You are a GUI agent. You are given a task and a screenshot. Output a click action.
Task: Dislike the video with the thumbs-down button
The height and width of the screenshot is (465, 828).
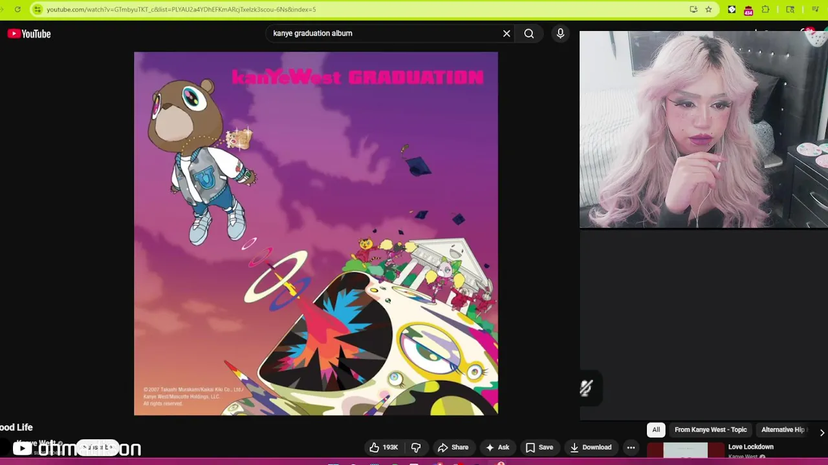[416, 448]
